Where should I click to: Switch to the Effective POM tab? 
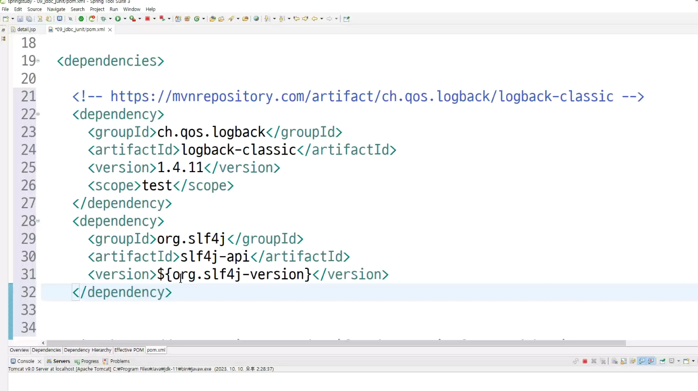click(x=129, y=350)
